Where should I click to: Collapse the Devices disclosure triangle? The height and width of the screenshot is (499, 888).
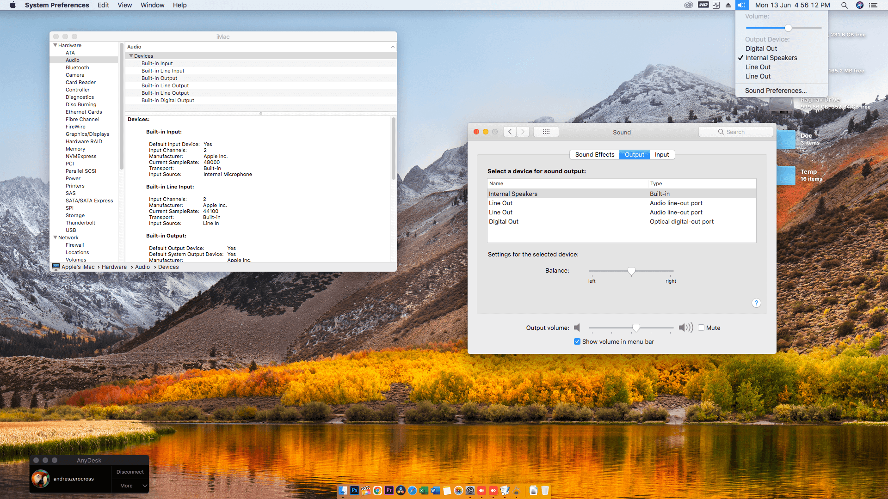[x=131, y=56]
